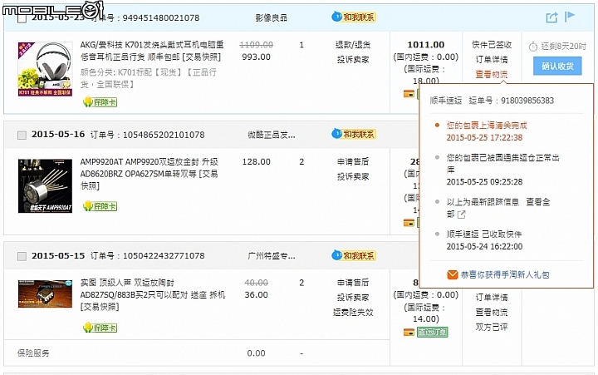Click 退款/退货 for AKG order
The width and height of the screenshot is (598, 375).
[353, 45]
